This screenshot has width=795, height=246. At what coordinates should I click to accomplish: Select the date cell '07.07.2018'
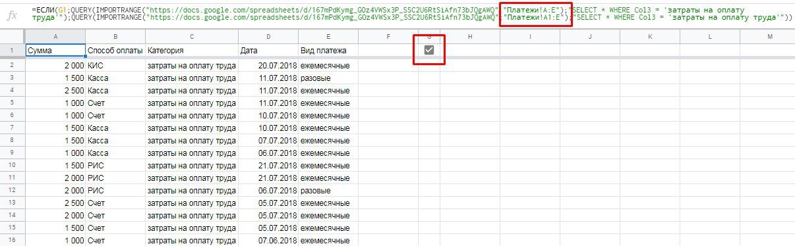268,140
